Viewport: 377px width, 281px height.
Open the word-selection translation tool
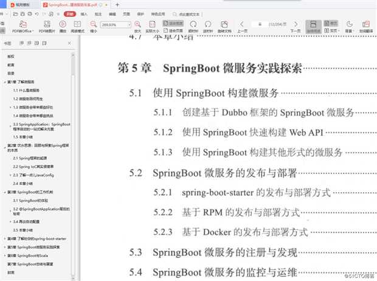click(366, 27)
